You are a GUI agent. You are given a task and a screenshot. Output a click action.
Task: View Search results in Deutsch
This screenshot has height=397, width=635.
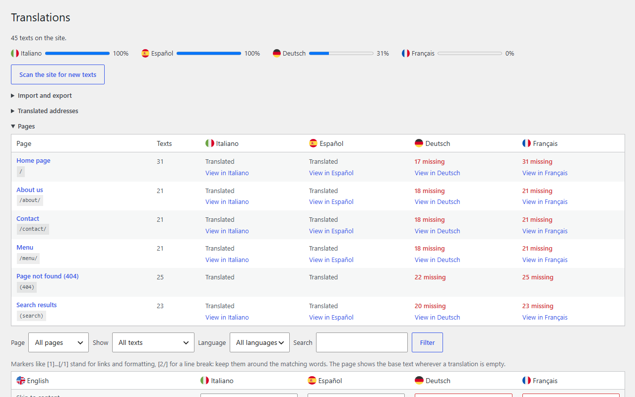tap(438, 317)
